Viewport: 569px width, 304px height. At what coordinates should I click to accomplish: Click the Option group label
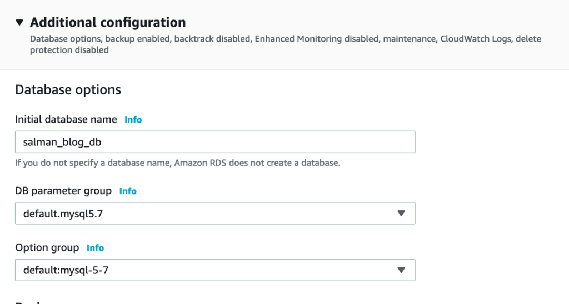[47, 247]
